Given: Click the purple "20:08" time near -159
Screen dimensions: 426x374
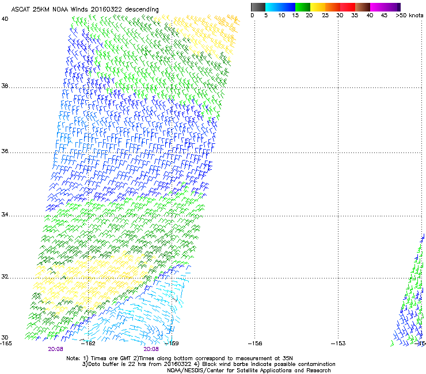Looking at the screenshot, I should [151, 349].
